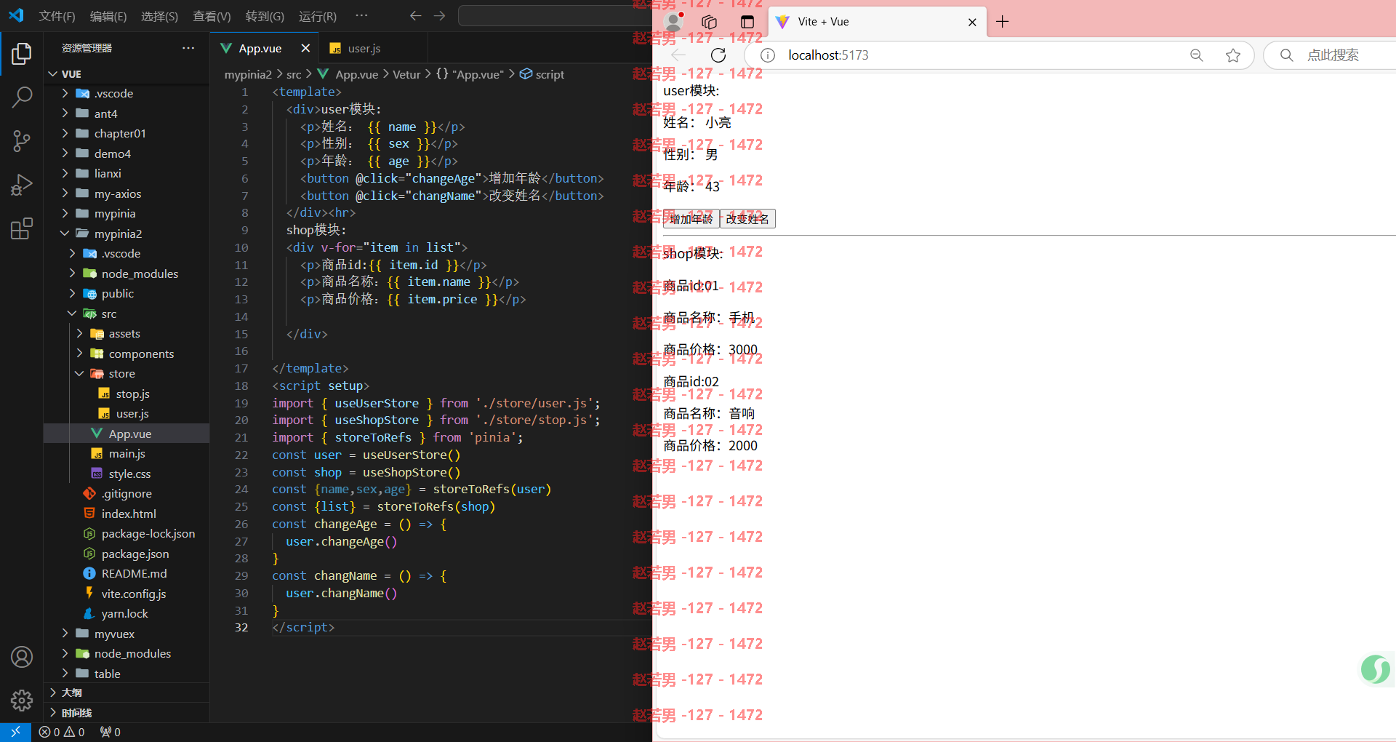Open the Search view in activity bar

(x=22, y=97)
